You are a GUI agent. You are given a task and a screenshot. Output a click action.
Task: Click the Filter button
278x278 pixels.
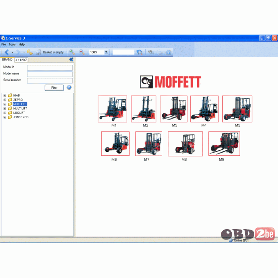[x=54, y=88]
